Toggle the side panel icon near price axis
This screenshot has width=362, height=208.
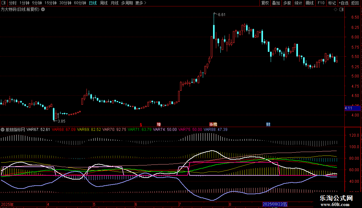pos(341,10)
